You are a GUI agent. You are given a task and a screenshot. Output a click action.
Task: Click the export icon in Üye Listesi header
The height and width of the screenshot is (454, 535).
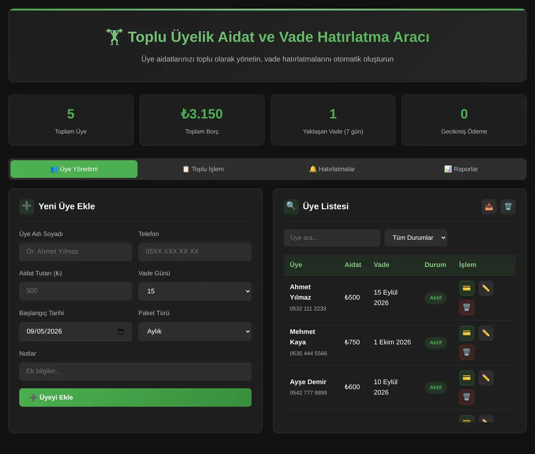coord(489,207)
